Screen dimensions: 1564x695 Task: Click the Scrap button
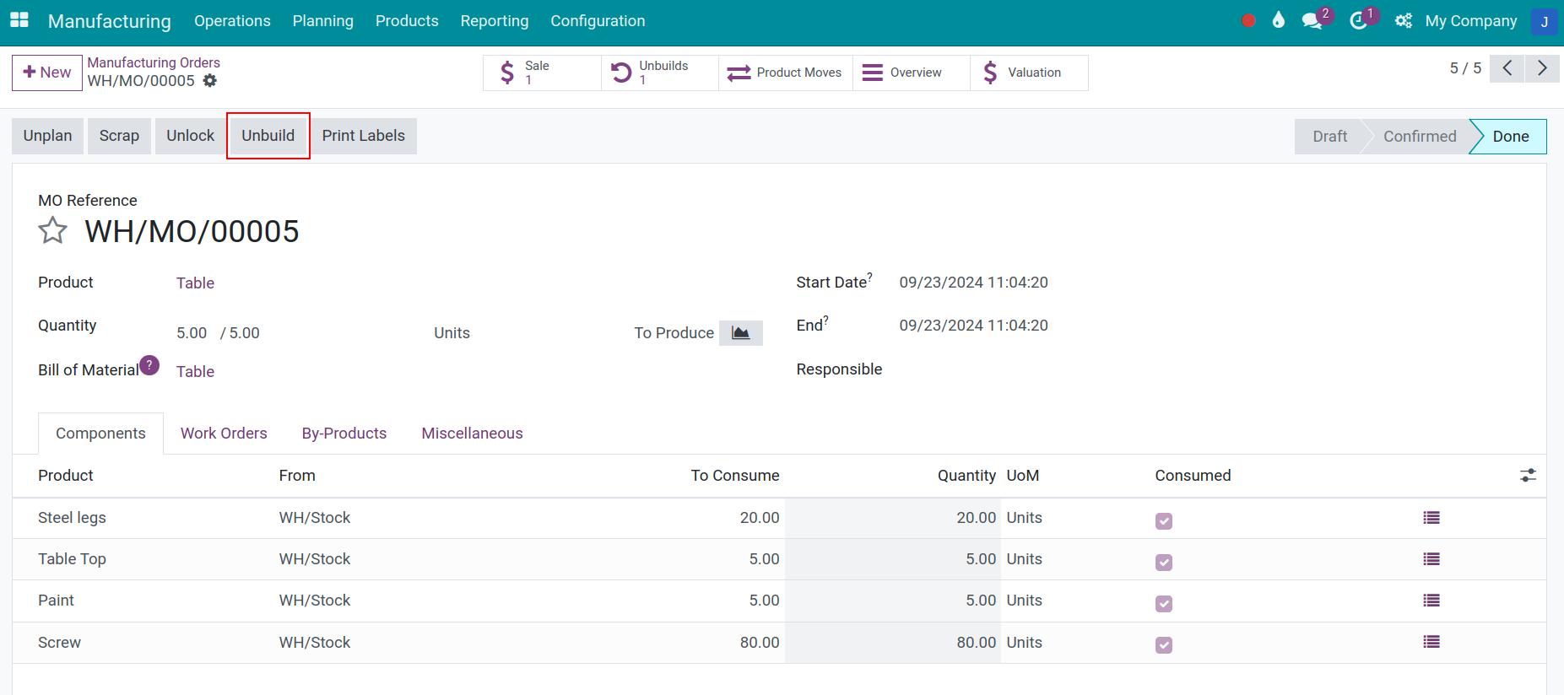click(119, 136)
